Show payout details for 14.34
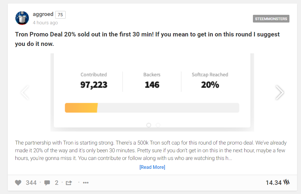Screen dimensions: 301x194 tap(273, 183)
